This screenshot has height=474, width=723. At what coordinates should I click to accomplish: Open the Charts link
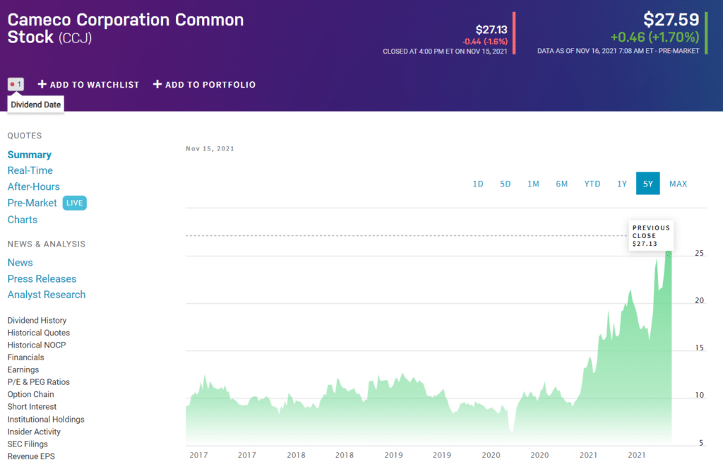(22, 220)
